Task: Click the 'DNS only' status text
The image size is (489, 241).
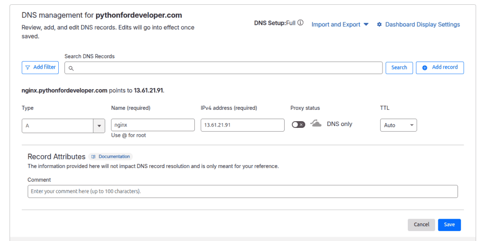Action: point(340,124)
